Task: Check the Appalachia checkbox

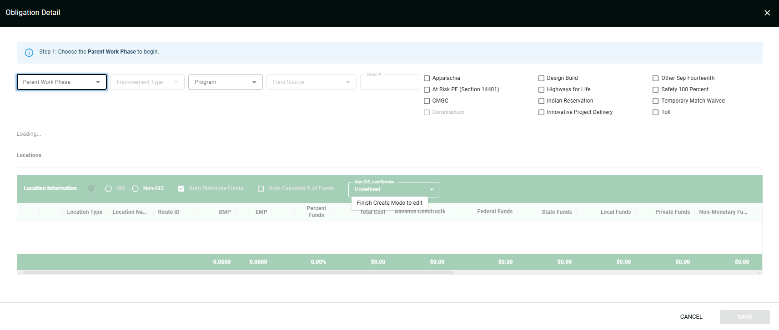Action: click(427, 78)
